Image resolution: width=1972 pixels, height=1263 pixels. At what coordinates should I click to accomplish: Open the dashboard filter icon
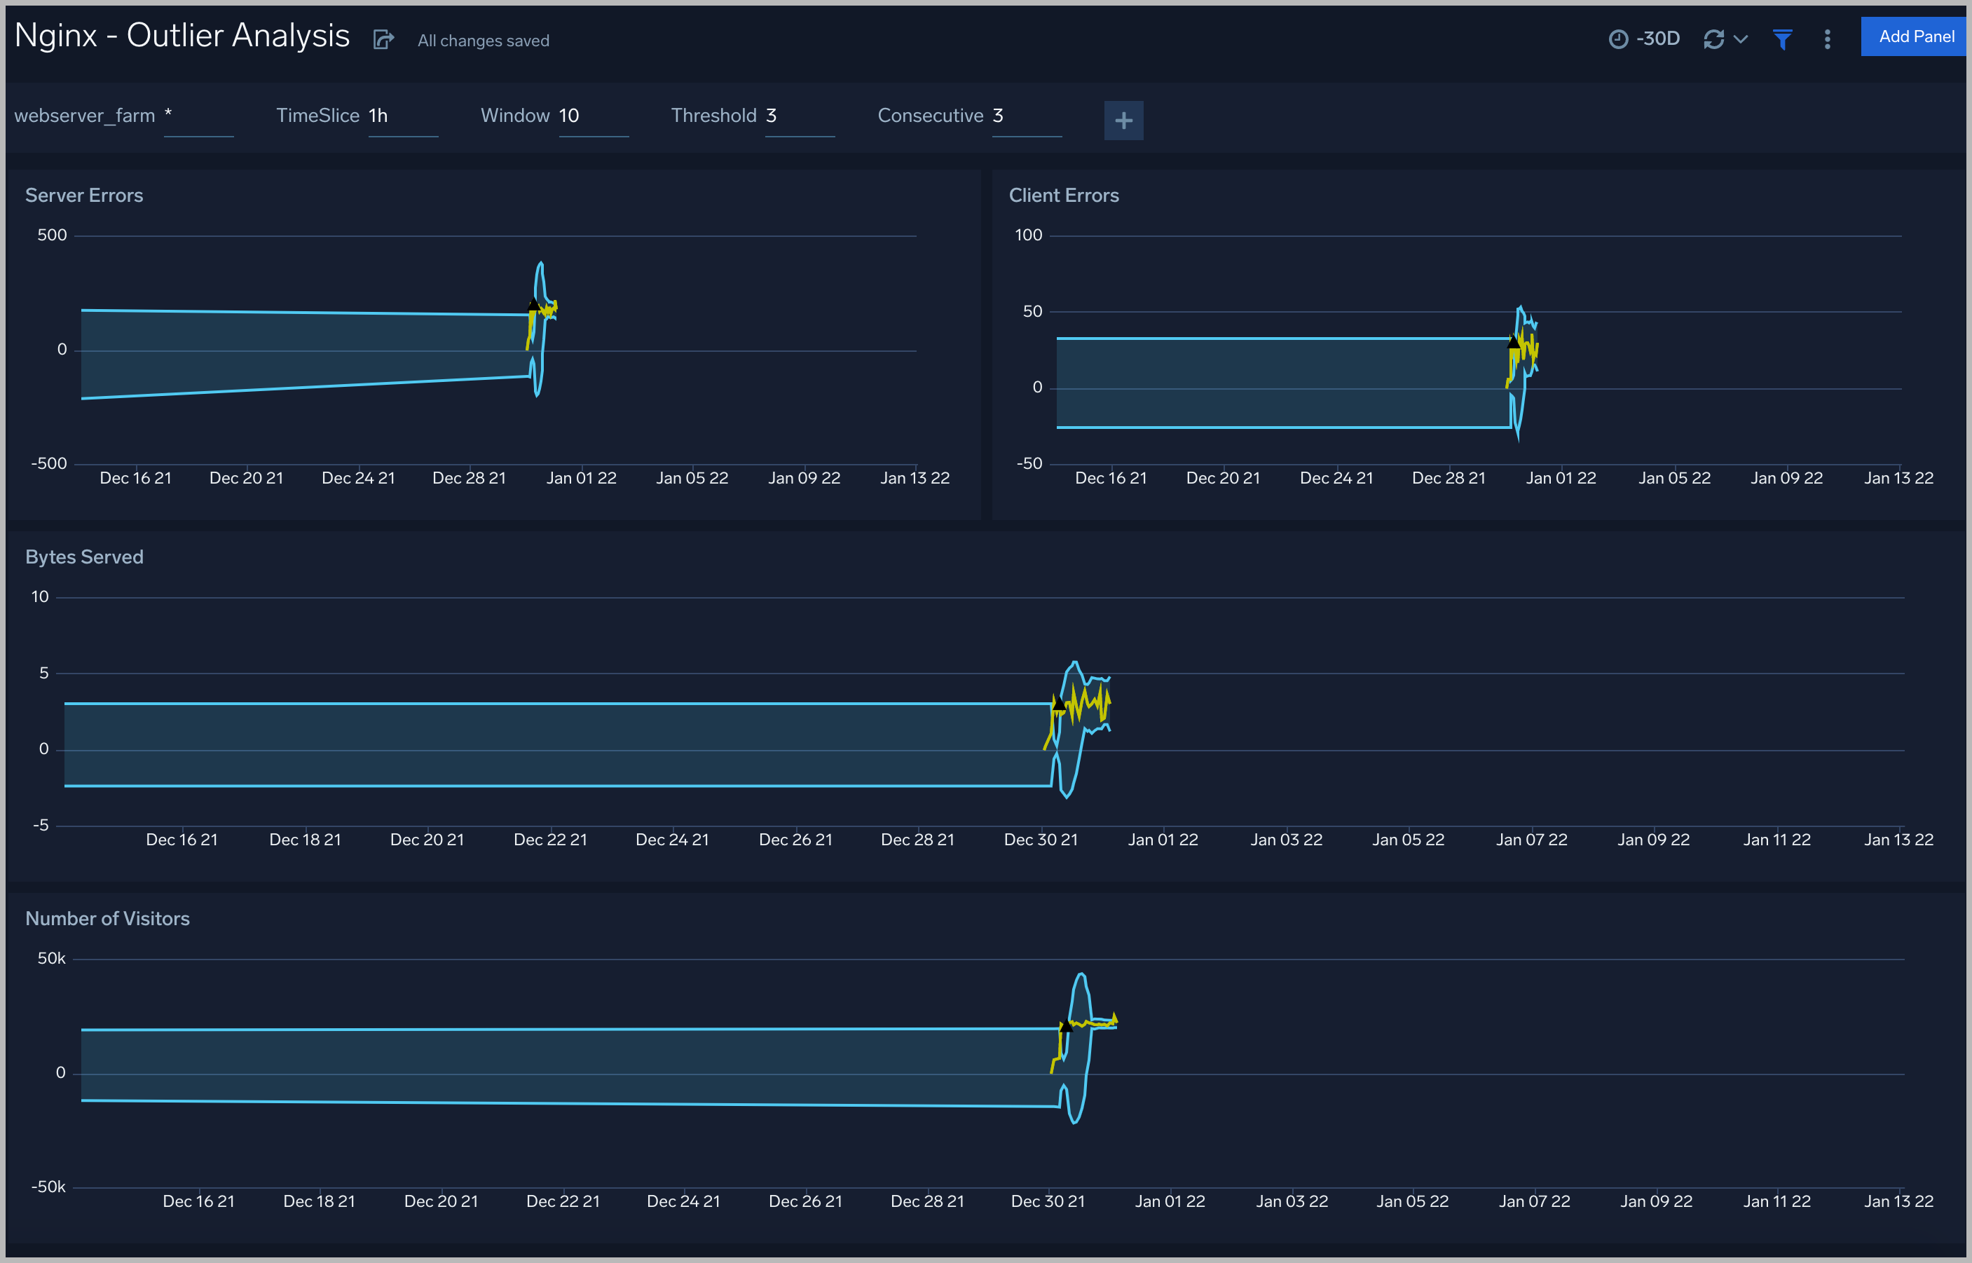click(1782, 39)
